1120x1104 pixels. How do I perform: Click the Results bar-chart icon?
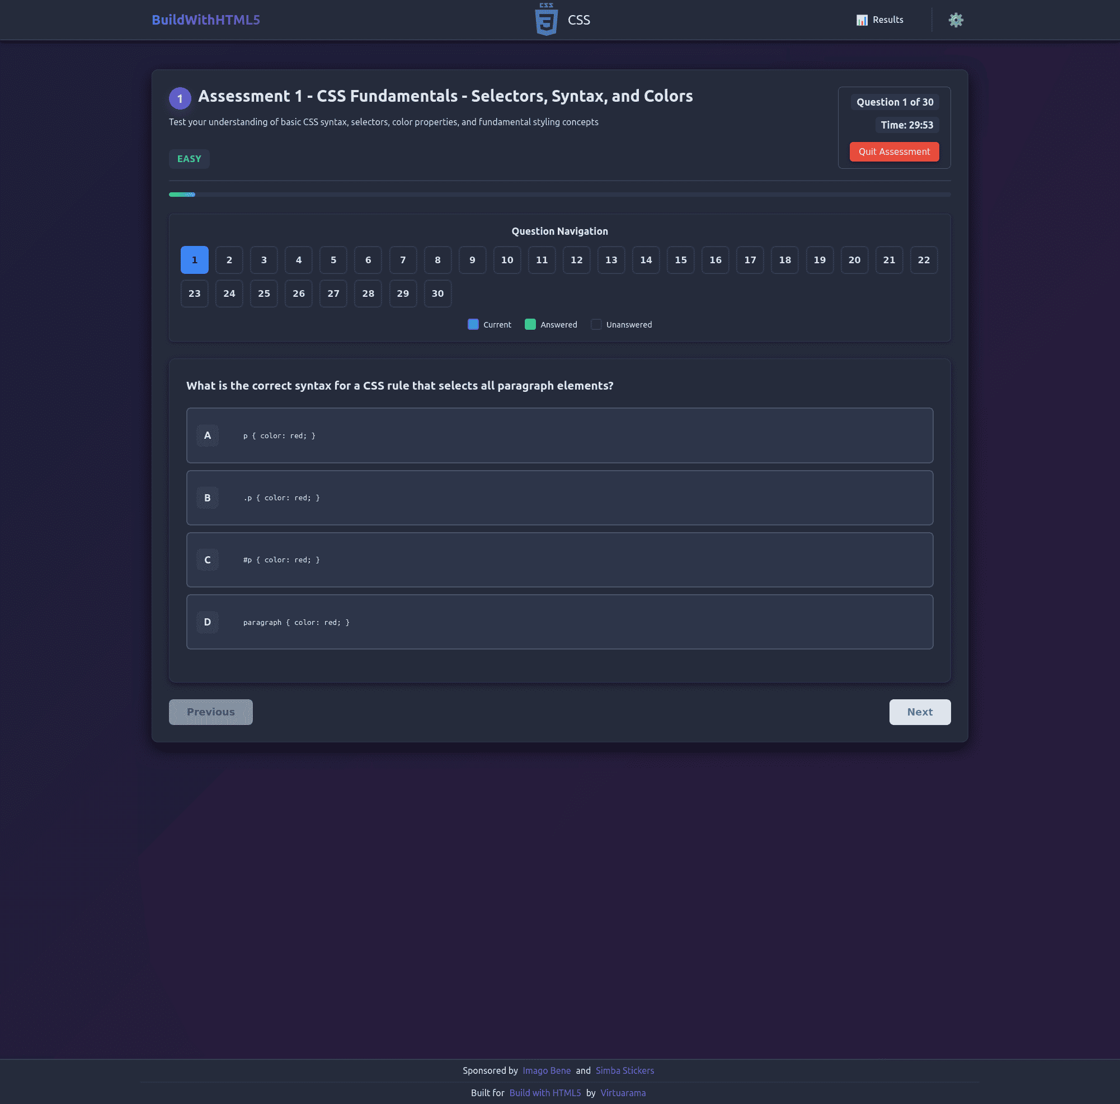coord(862,20)
